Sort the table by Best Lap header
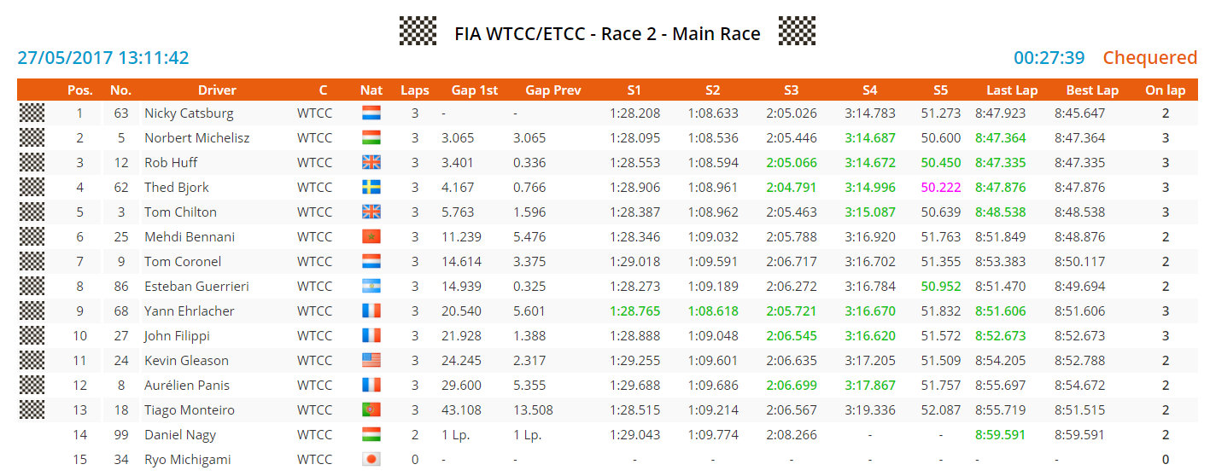The width and height of the screenshot is (1210, 476). (x=1092, y=90)
